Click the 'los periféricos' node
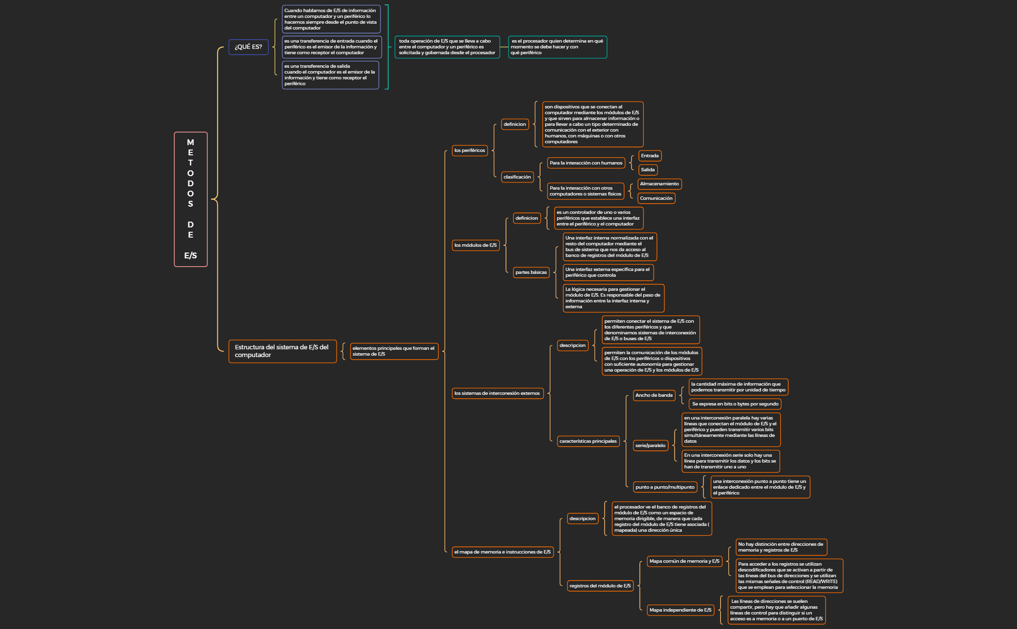 [469, 150]
